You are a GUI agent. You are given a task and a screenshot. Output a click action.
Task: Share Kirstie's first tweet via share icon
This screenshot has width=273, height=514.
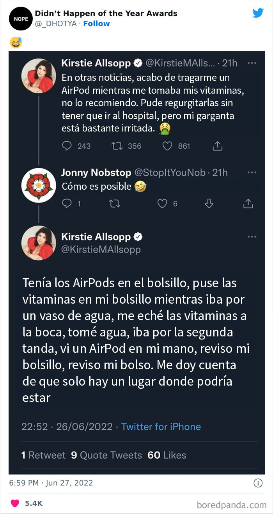(x=217, y=146)
